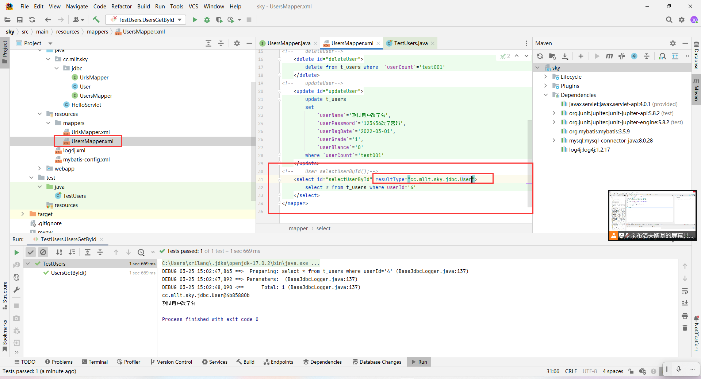
Task: Run with coverage shield icon
Action: tap(219, 20)
